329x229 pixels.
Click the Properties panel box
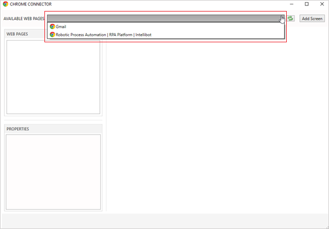53,172
